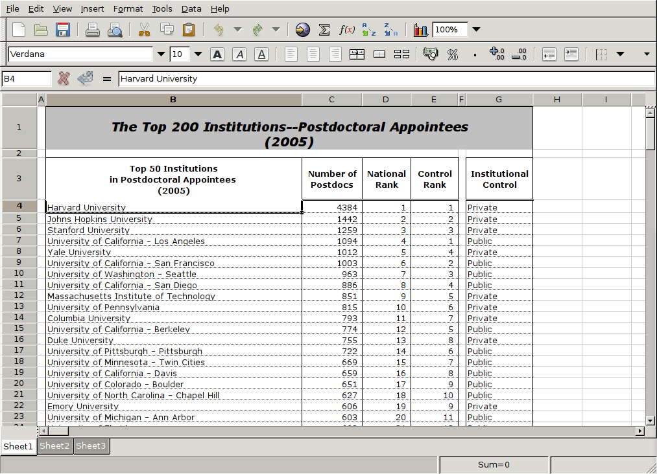Viewport: 657px width, 474px height.
Task: Insert a hyperlink with the globe icon
Action: pos(302,30)
